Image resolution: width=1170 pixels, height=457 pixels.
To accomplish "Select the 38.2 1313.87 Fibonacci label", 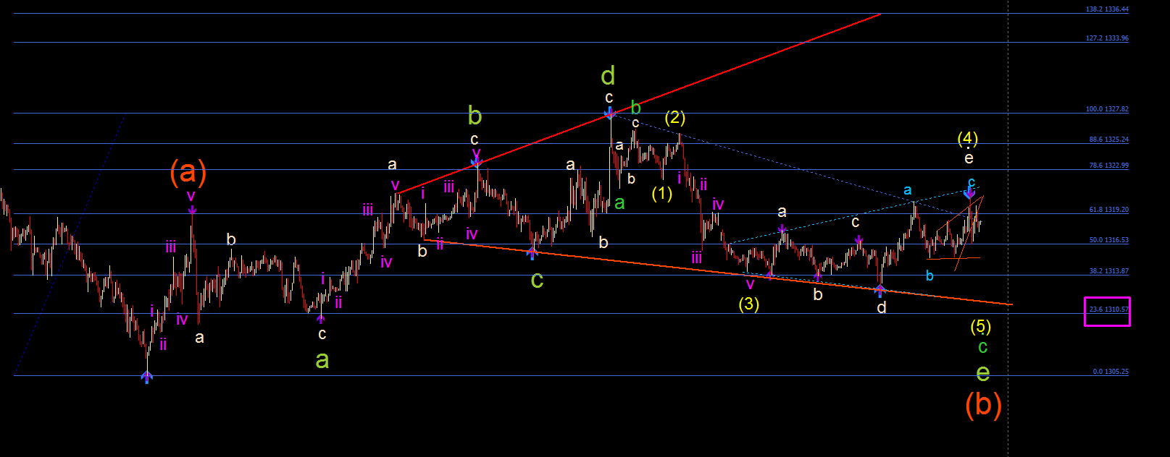I will 1108,271.
